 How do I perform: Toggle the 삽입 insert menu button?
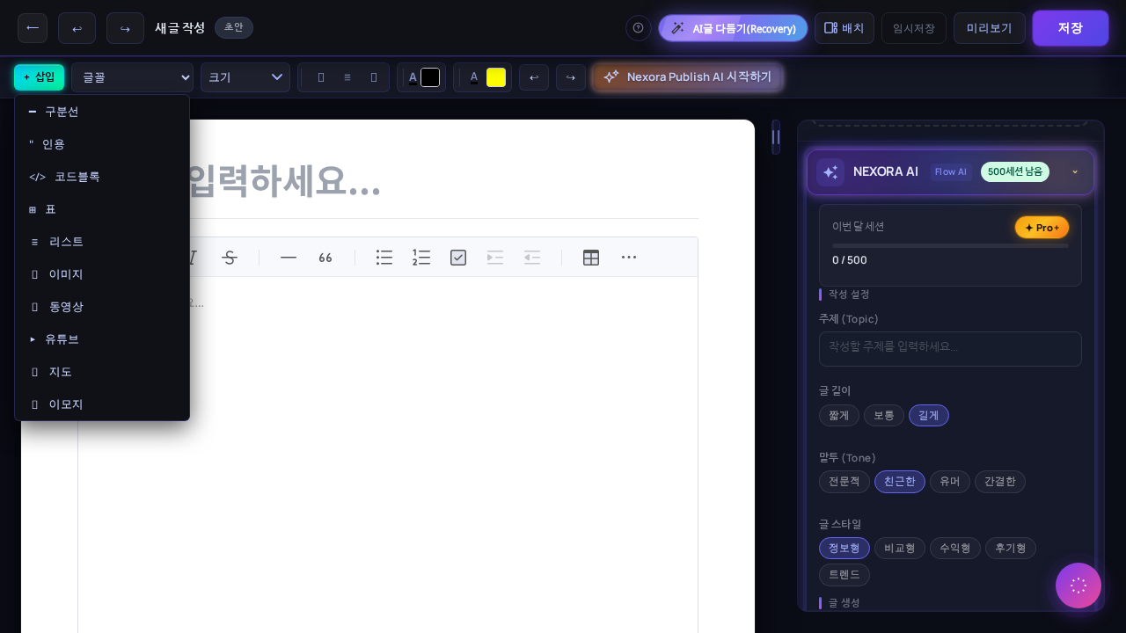click(39, 77)
